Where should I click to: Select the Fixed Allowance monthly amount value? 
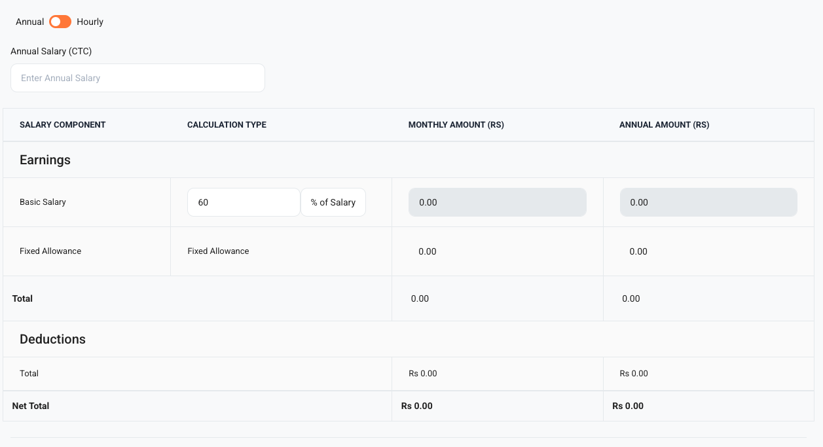tap(427, 251)
